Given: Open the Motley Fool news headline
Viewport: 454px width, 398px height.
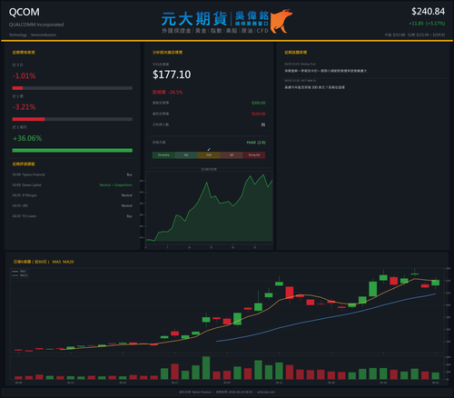Looking at the screenshot, I should pyautogui.click(x=325, y=71).
